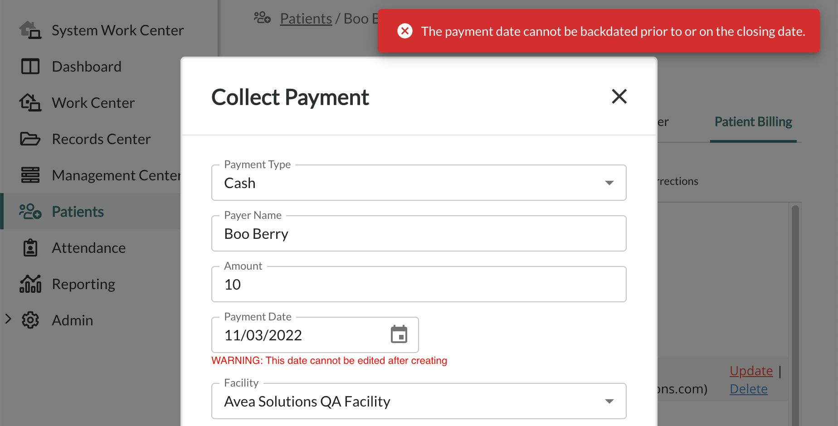
Task: Open System Work Center menu item
Action: click(118, 30)
